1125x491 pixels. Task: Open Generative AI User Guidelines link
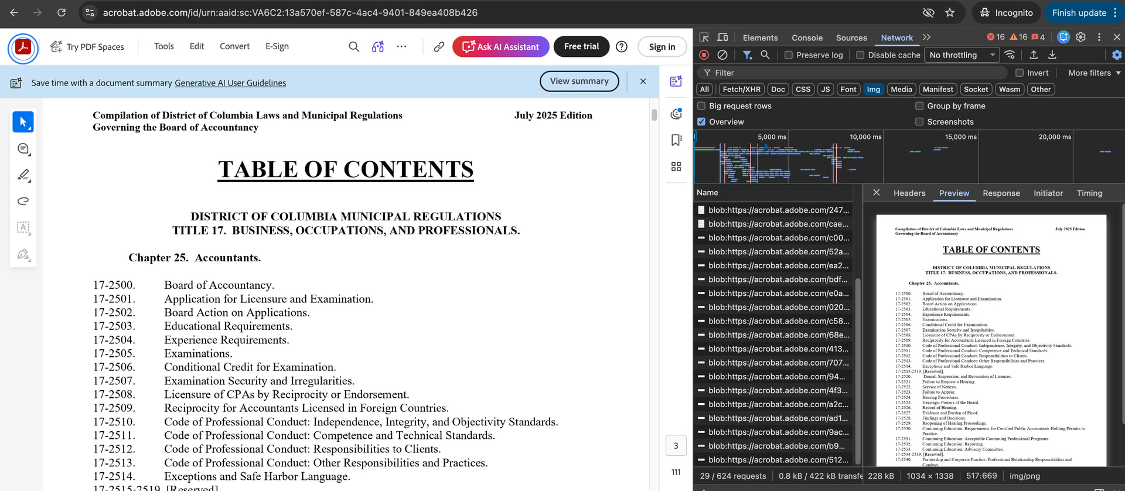[x=230, y=83]
